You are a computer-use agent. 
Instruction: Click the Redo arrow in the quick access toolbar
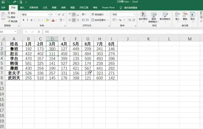point(14,2)
